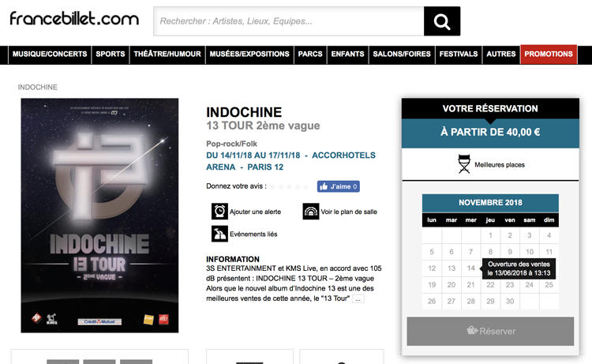Image resolution: width=592 pixels, height=364 pixels.
Task: Click the Indochine 13 Tour poster
Action: [x=99, y=216]
